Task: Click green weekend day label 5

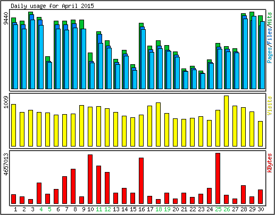Action: (x=49, y=209)
